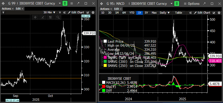
Task: Click the High on 04/09/25 legend row
Action: click(130, 45)
